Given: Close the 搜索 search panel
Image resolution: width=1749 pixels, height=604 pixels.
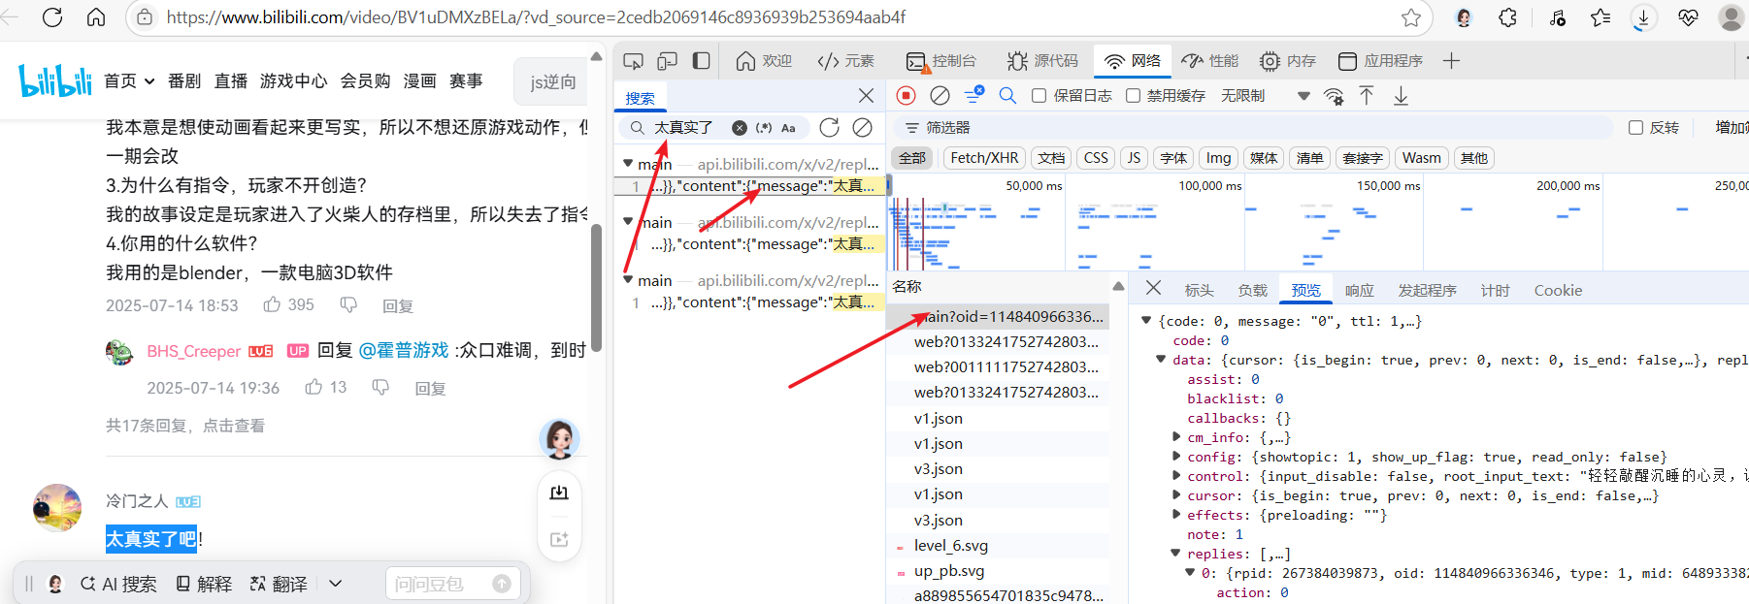Looking at the screenshot, I should (866, 95).
